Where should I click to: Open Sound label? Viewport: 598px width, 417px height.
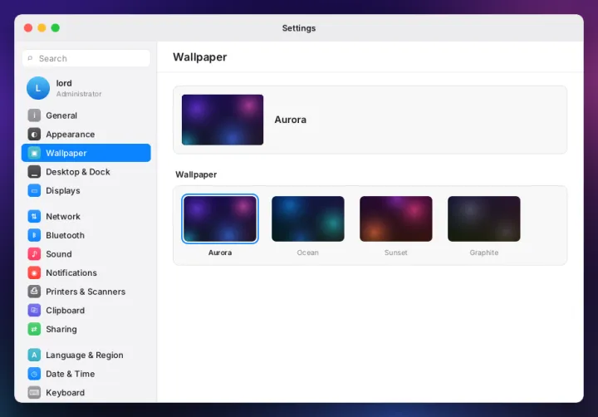click(59, 253)
